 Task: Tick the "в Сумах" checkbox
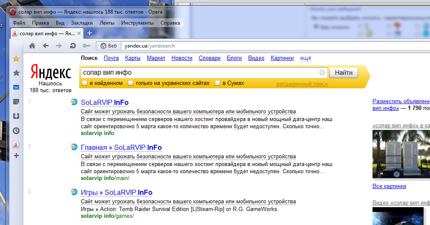pos(218,83)
